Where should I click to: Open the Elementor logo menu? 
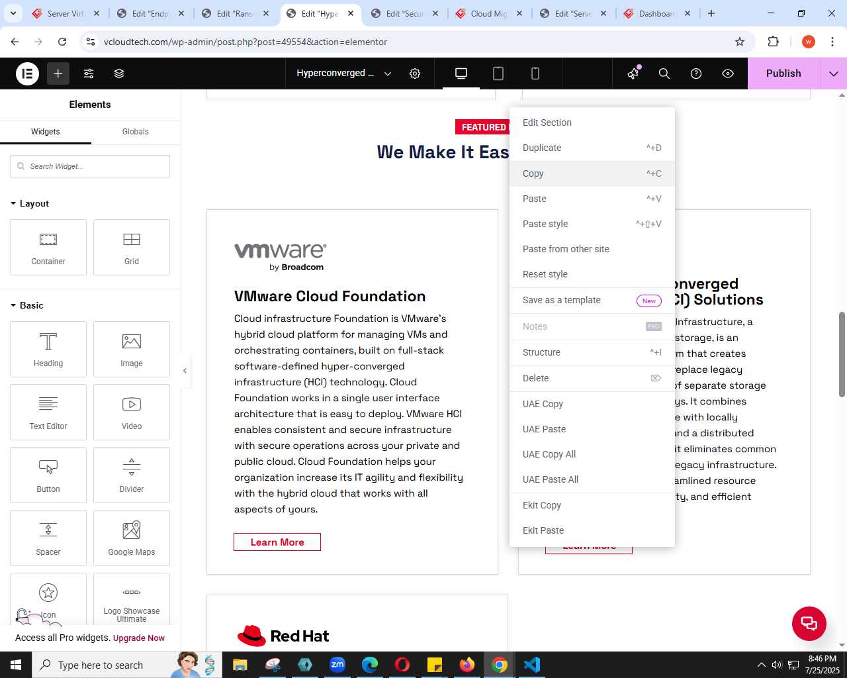click(x=28, y=73)
